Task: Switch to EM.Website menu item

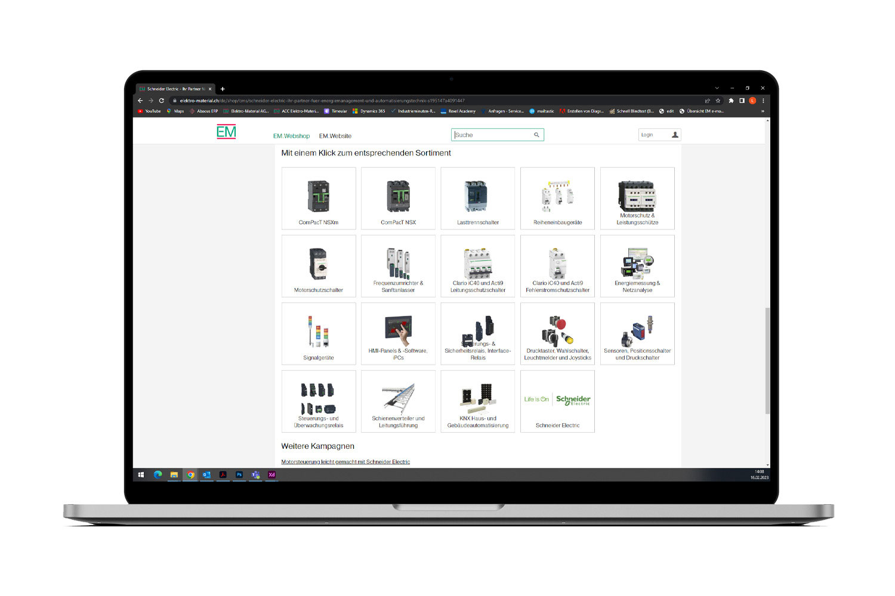Action: click(x=335, y=136)
